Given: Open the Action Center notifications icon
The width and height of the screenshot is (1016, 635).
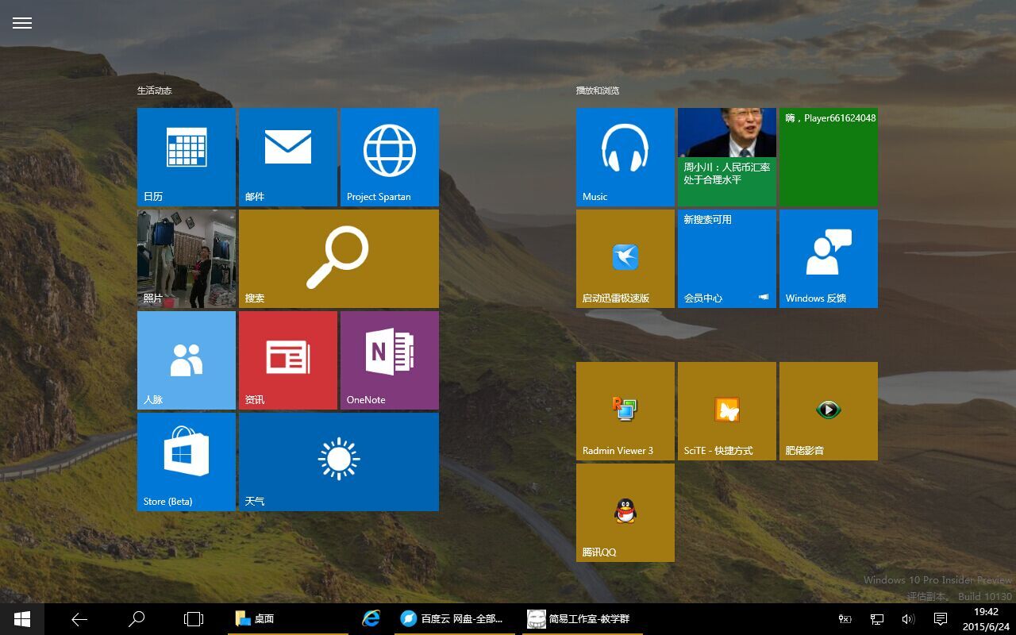Looking at the screenshot, I should click(x=941, y=619).
